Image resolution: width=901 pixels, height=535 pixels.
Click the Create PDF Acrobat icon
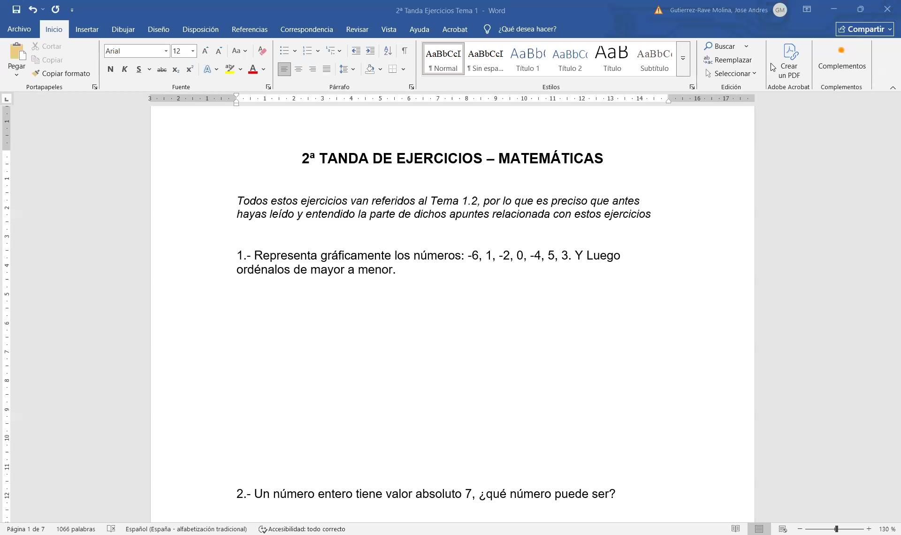(x=790, y=53)
